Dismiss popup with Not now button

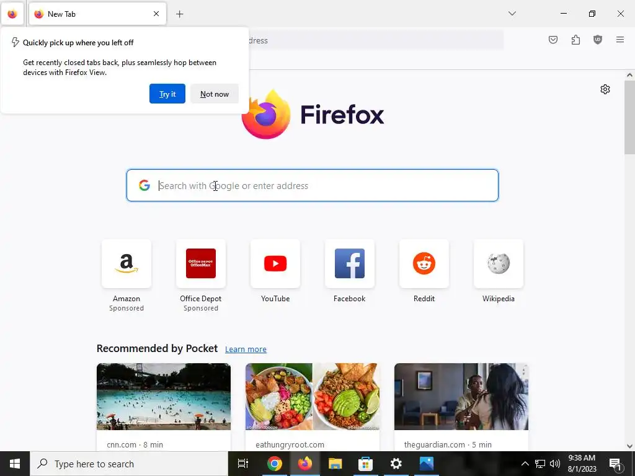pyautogui.click(x=214, y=94)
